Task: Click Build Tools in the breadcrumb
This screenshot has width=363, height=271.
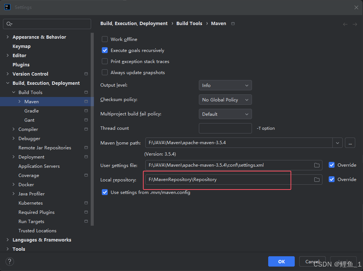Action: point(189,24)
